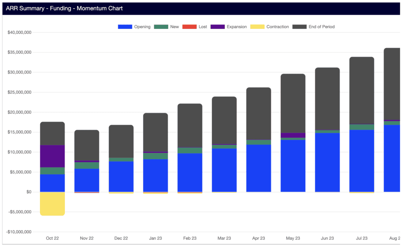Screen dimensions: 405x248
Task: Select the Feb 23 gray End of Period segment
Action: pos(190,126)
